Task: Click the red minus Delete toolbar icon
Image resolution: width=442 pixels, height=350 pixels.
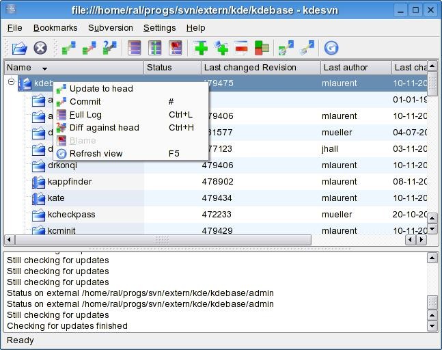Action: point(241,48)
